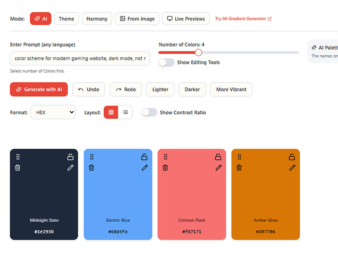Select the AI mode tab
This screenshot has width=338, height=253.
point(41,19)
